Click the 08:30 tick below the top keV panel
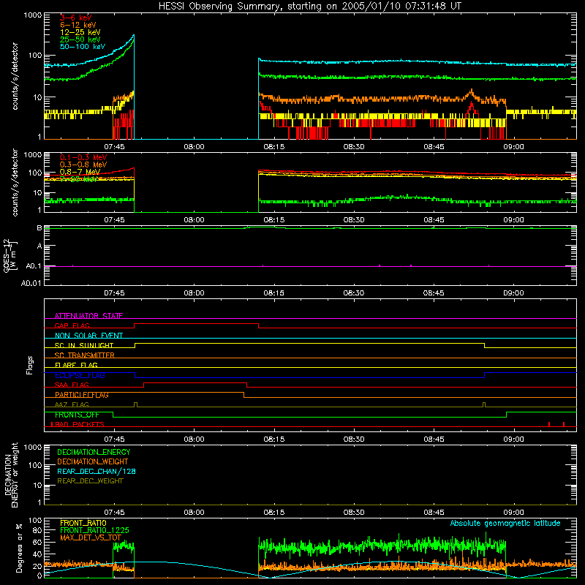 pos(354,147)
